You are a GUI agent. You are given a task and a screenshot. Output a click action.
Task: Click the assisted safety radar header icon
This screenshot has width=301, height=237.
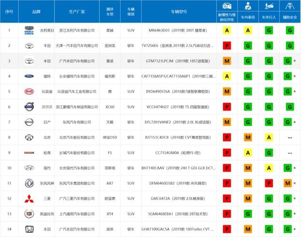[x=290, y=6]
